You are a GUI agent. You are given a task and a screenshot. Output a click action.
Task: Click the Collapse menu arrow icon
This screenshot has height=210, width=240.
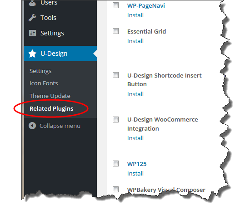pyautogui.click(x=32, y=126)
